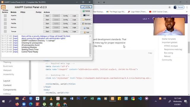190x107 pixels.
Task: Start the Apache module
Action: point(47,16)
